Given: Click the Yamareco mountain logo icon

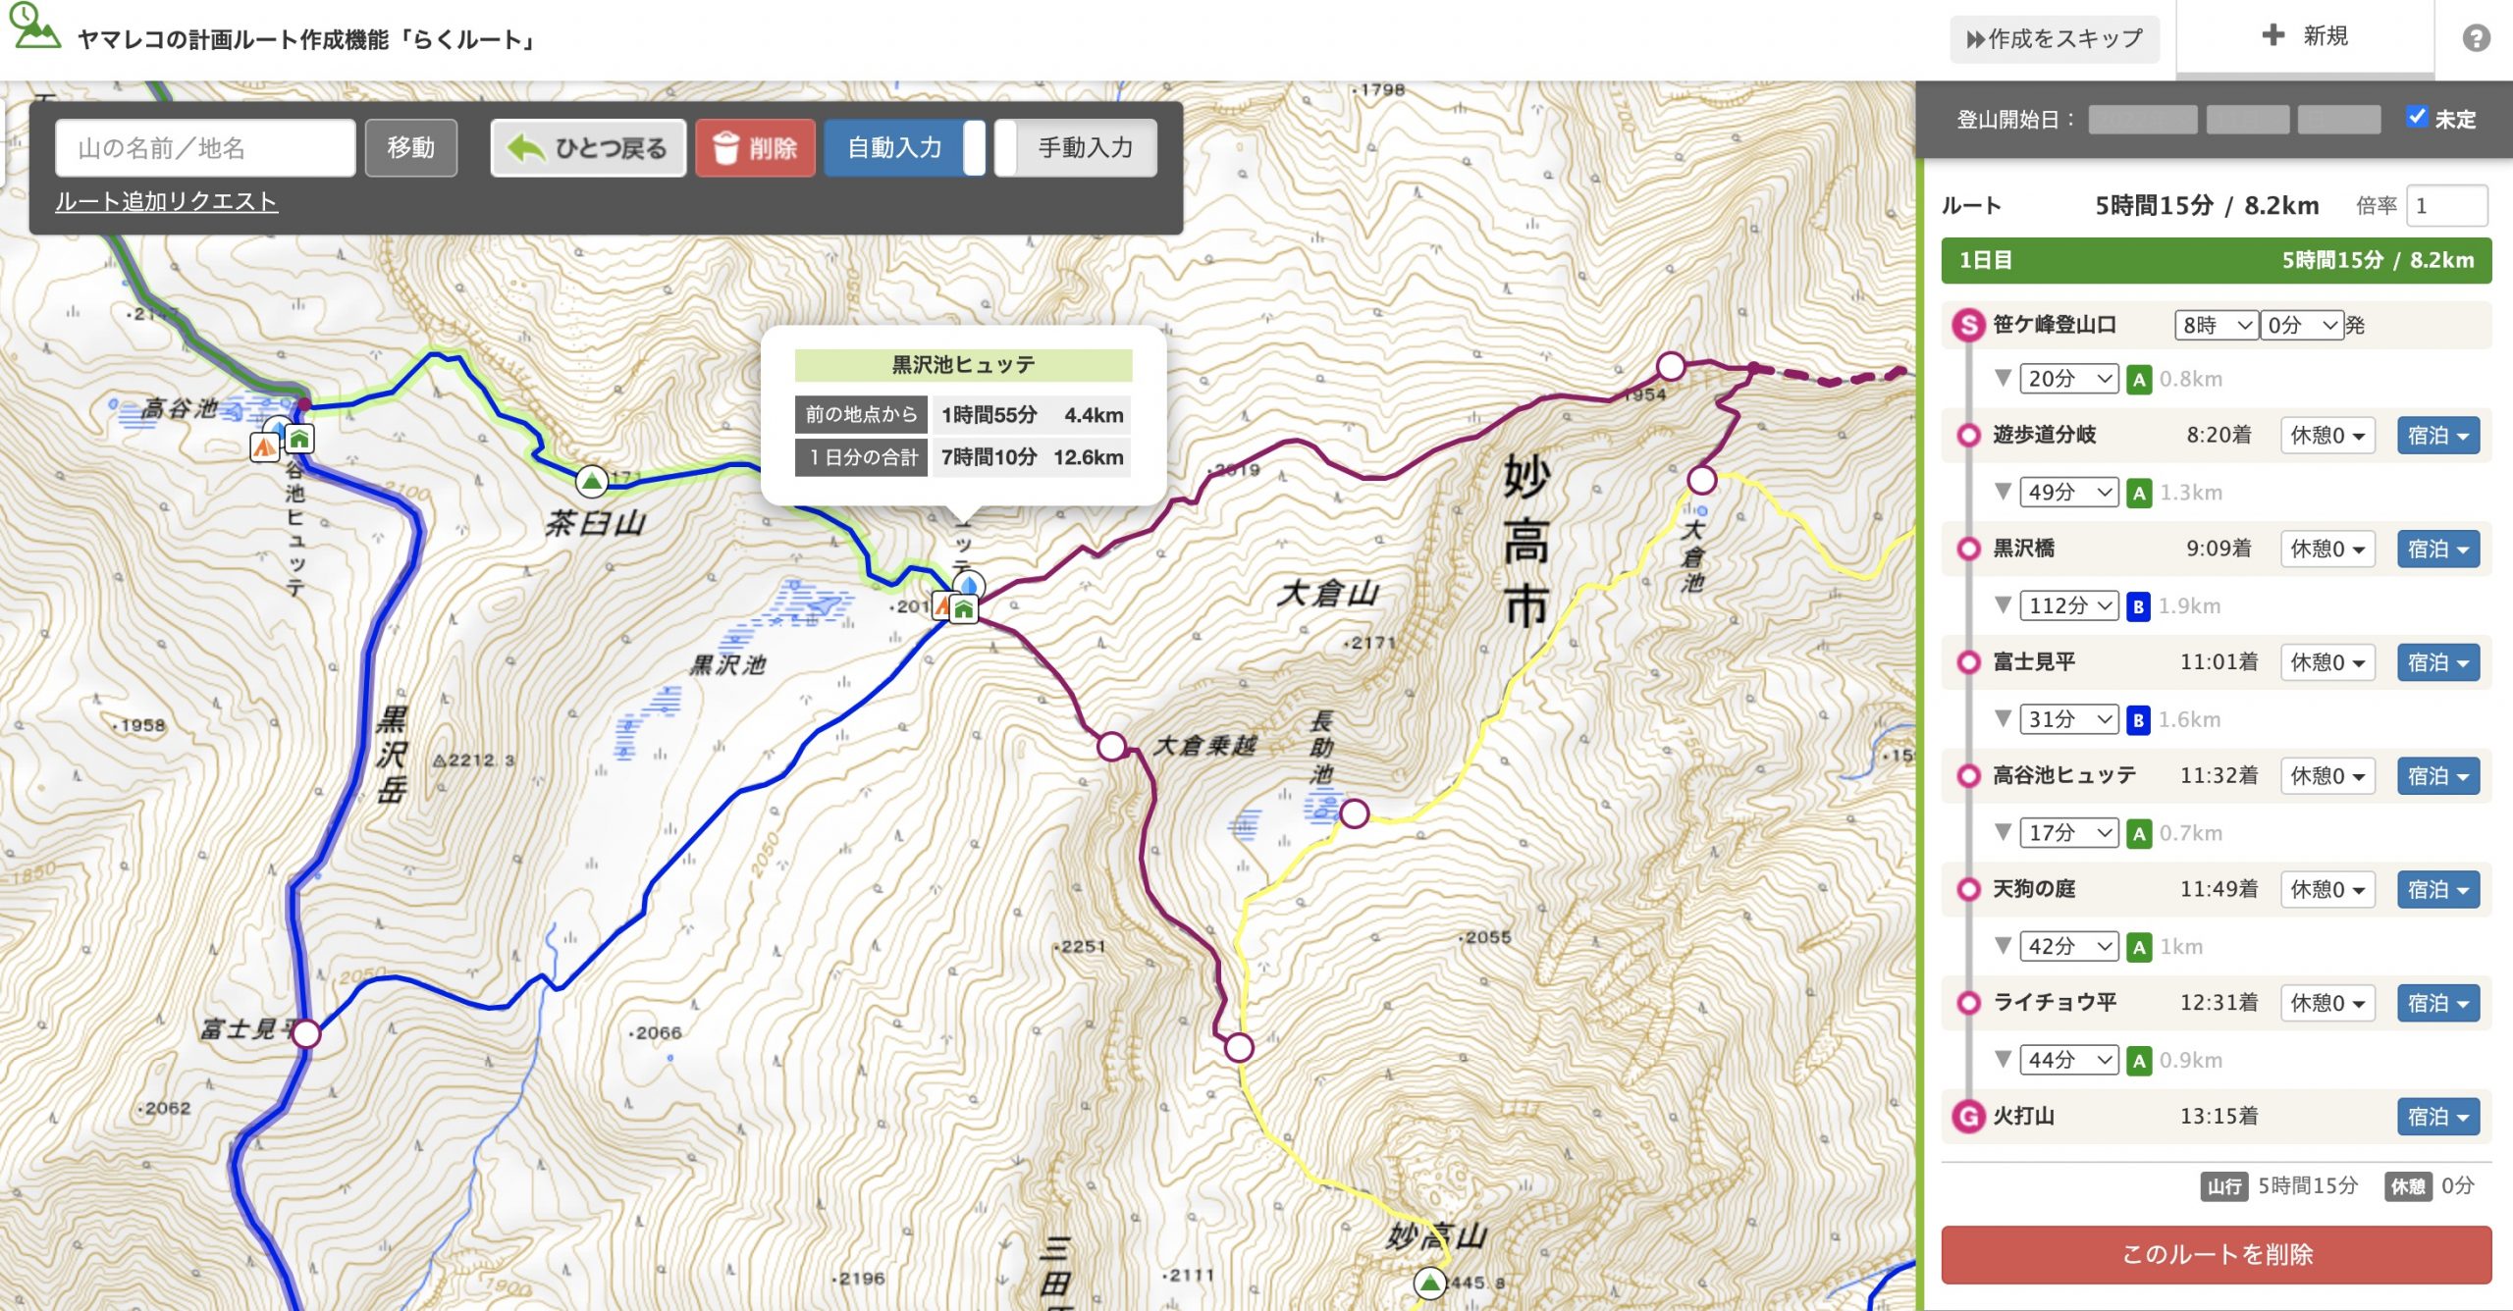Looking at the screenshot, I should pos(34,26).
